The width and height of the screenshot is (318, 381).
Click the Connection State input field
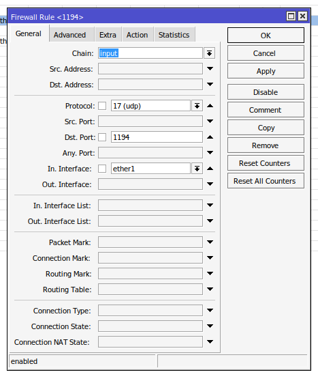pyautogui.click(x=150, y=326)
